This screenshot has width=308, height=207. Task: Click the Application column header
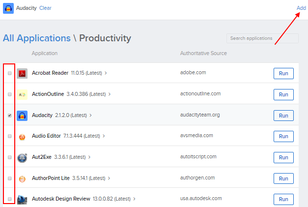[45, 53]
